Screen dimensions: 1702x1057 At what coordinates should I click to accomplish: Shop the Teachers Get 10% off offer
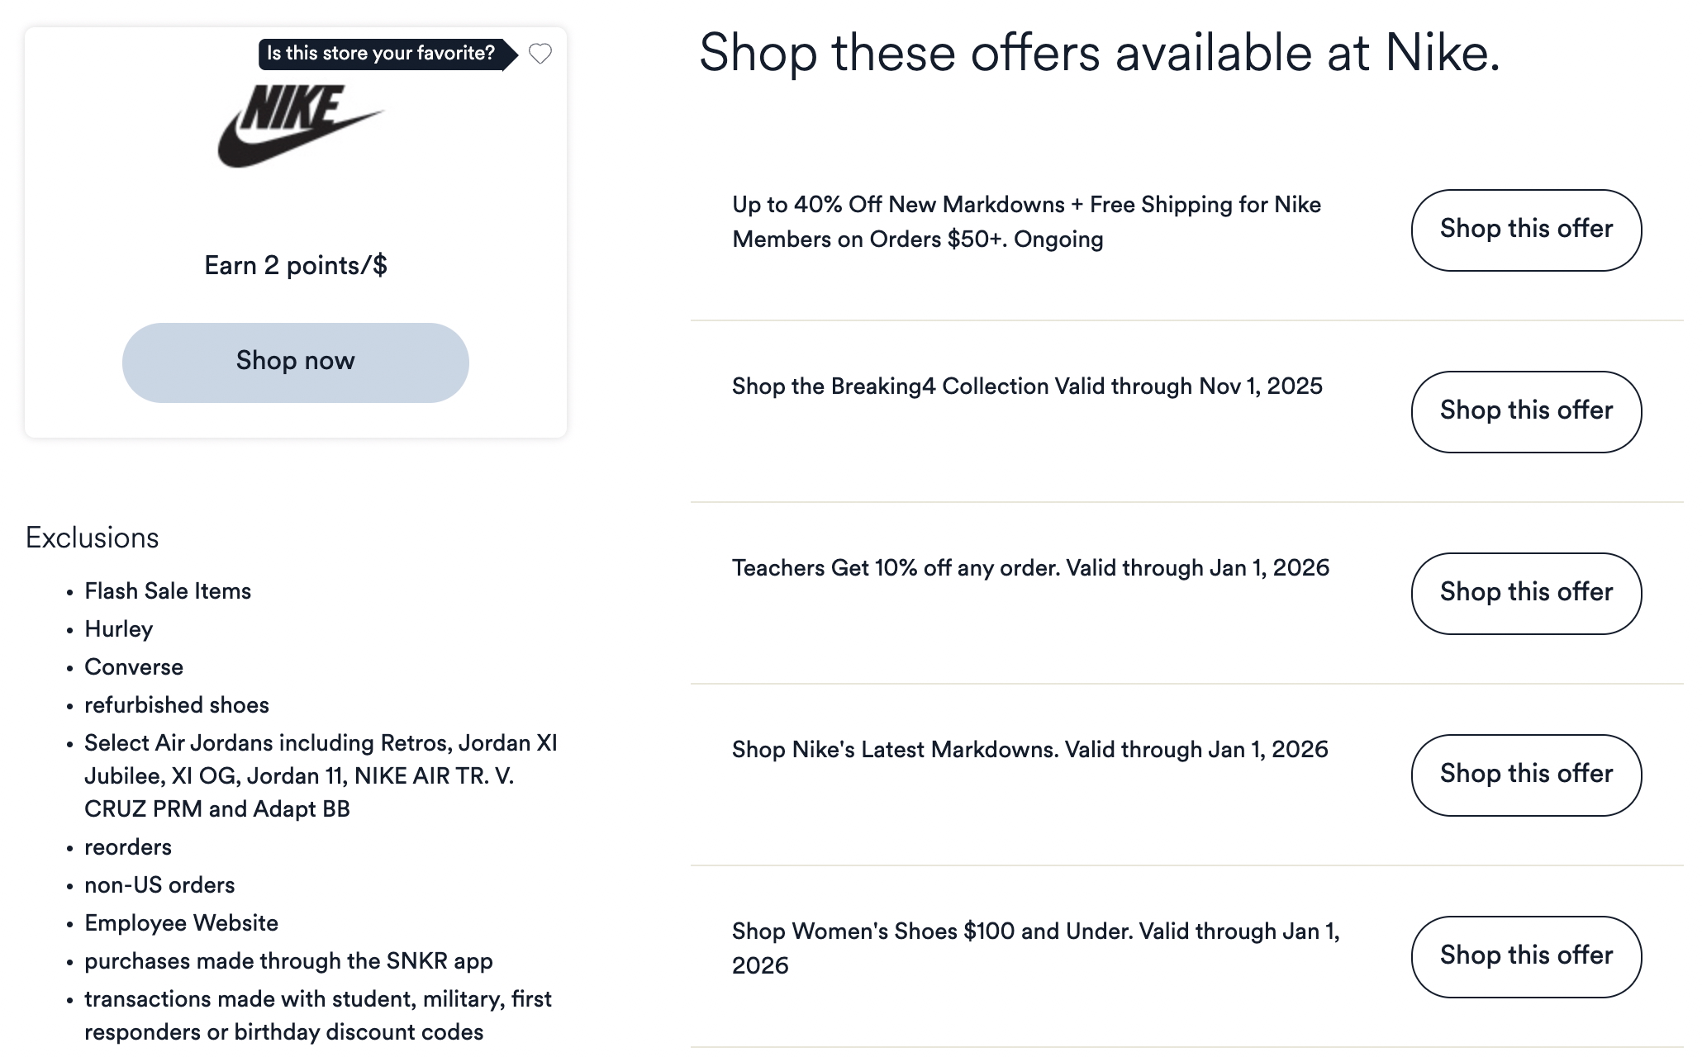pos(1525,593)
